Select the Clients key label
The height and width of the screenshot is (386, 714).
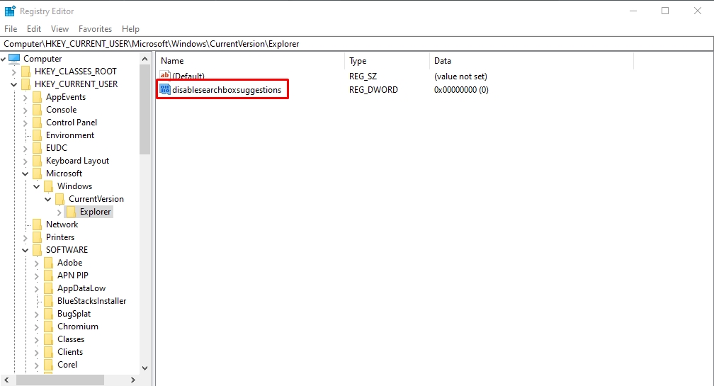(70, 352)
